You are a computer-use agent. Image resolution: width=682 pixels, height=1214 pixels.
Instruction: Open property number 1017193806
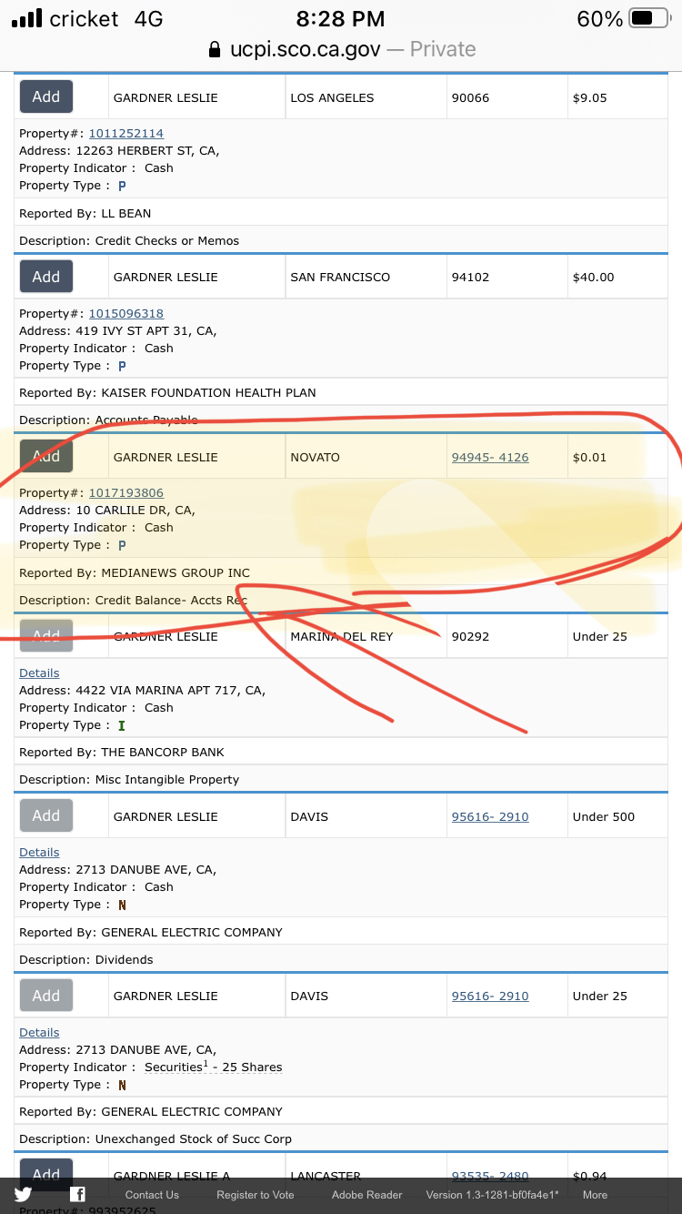tap(125, 493)
